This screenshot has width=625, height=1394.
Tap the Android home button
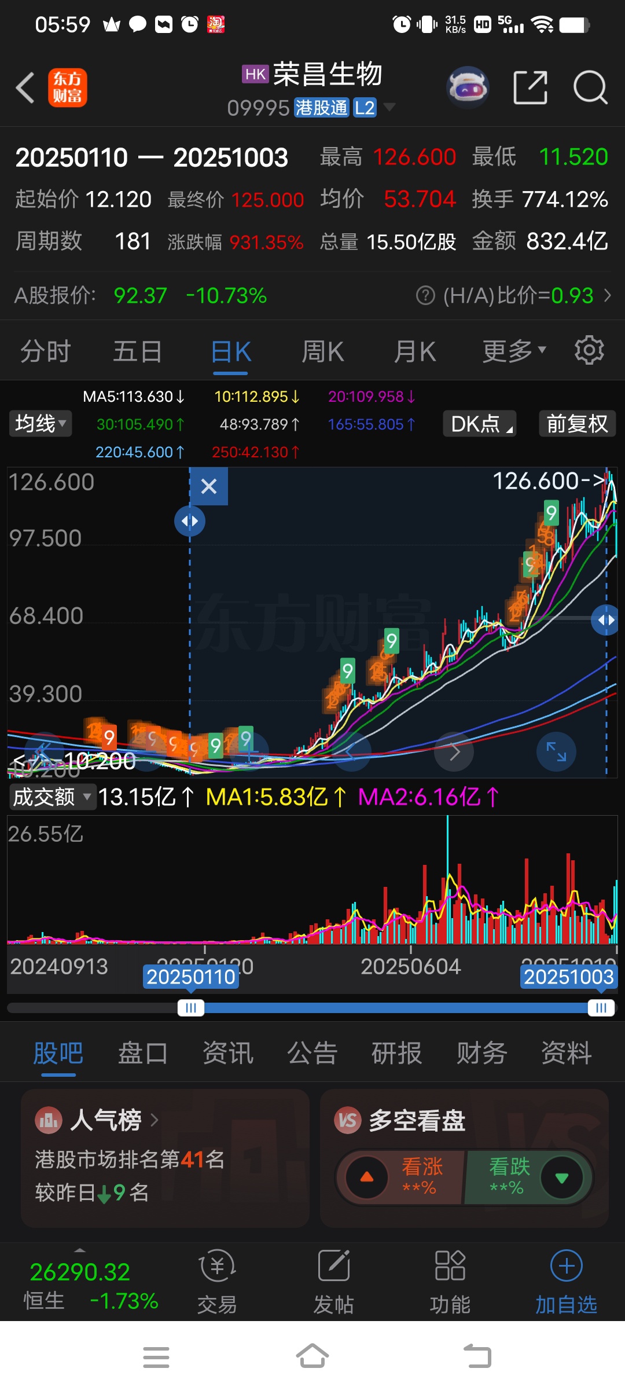click(x=312, y=1356)
